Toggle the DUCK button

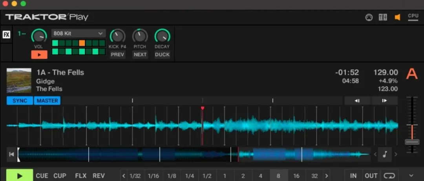pos(162,54)
